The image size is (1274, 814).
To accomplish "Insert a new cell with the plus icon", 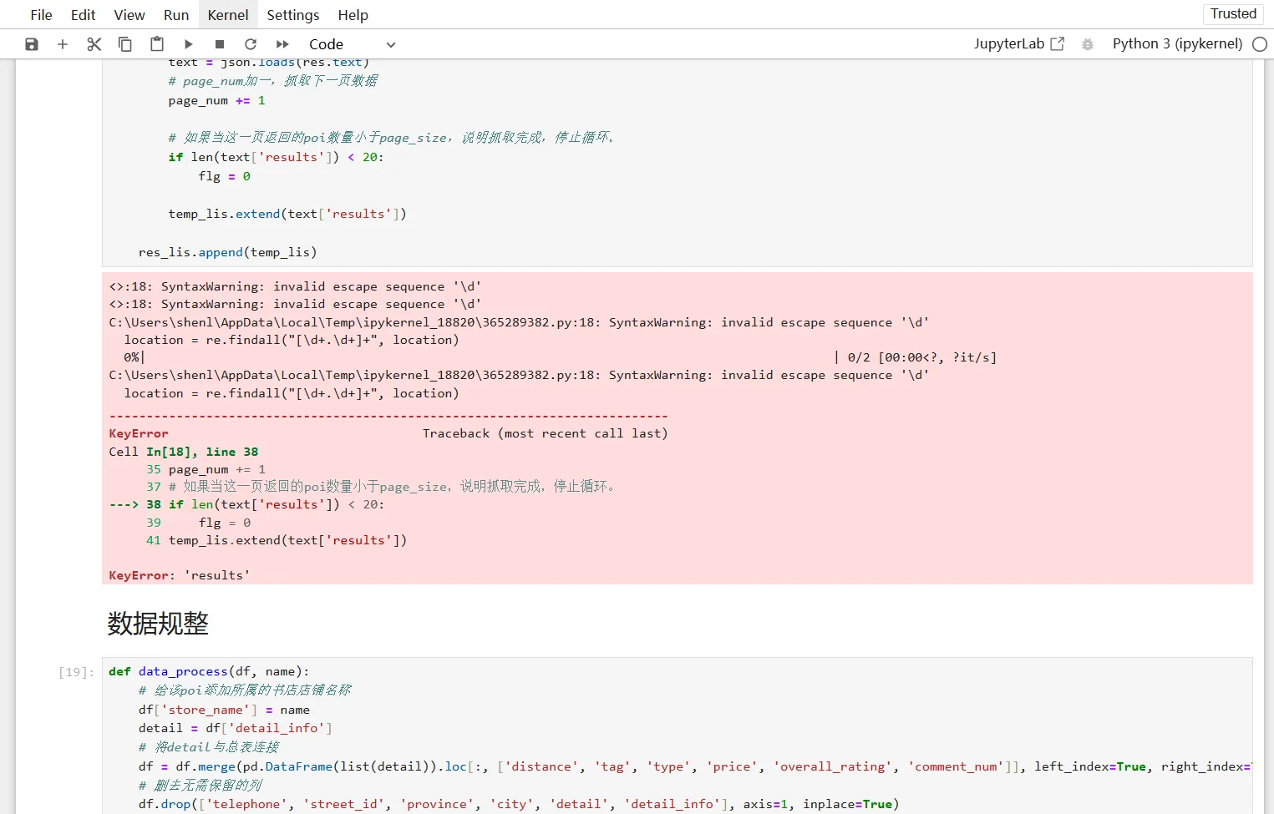I will [63, 44].
